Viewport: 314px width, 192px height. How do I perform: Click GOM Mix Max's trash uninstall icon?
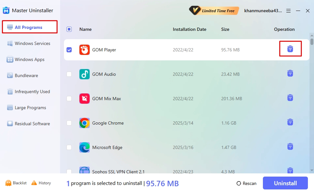[290, 98]
